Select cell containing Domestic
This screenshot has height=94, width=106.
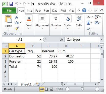17,56
